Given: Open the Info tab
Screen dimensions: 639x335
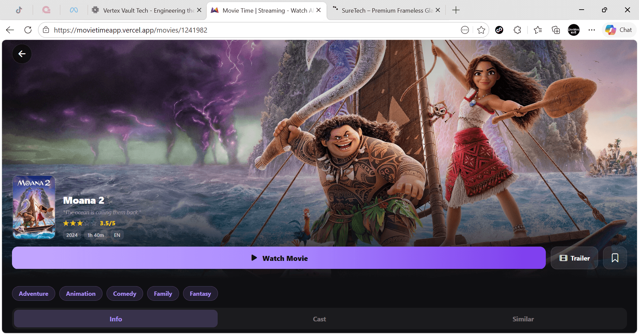Looking at the screenshot, I should click(x=116, y=319).
